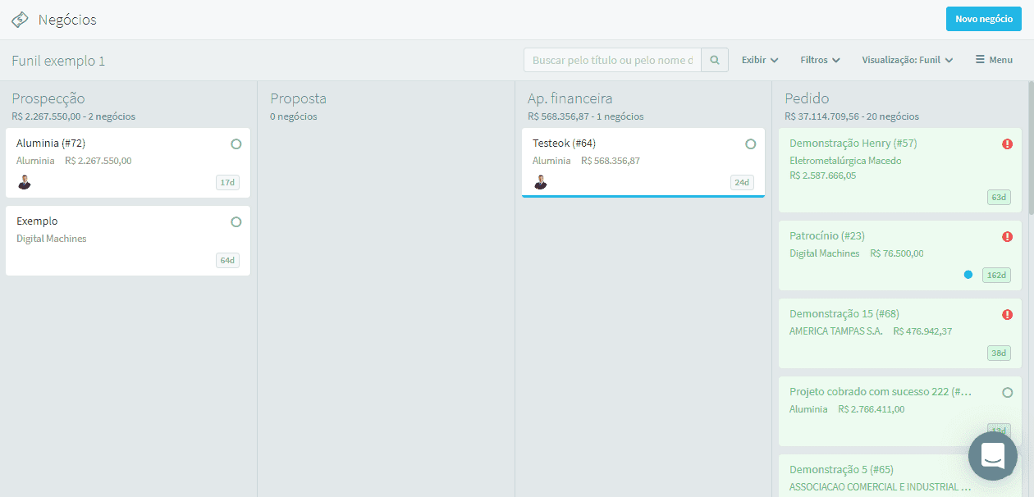The width and height of the screenshot is (1034, 497).
Task: Toggle the status circle on Exemplo card
Action: (x=236, y=221)
